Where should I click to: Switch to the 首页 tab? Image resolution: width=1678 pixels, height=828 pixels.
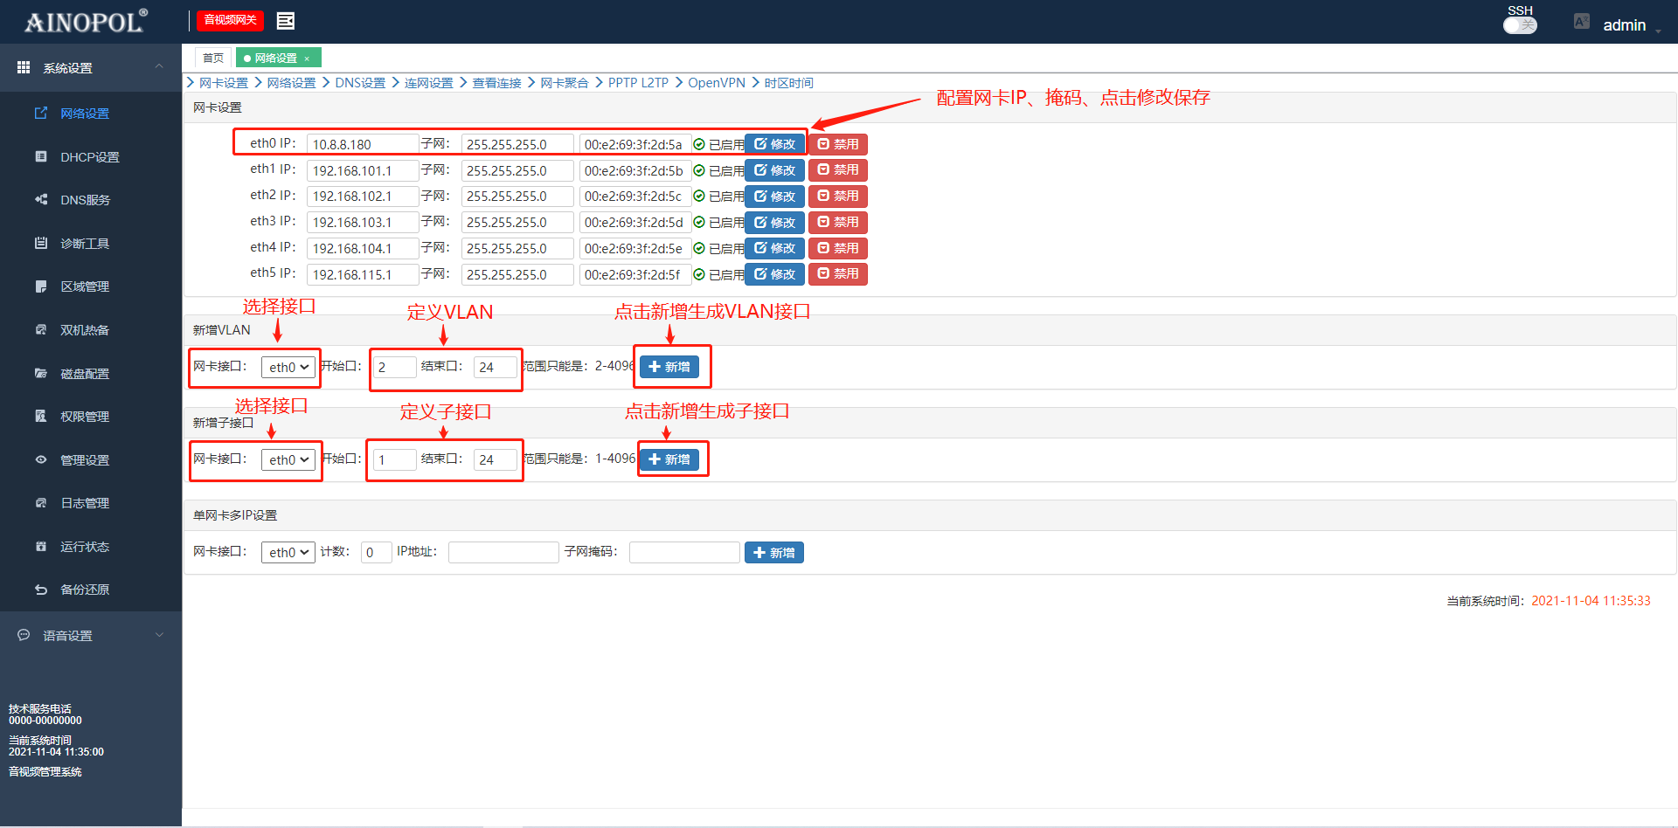click(213, 59)
